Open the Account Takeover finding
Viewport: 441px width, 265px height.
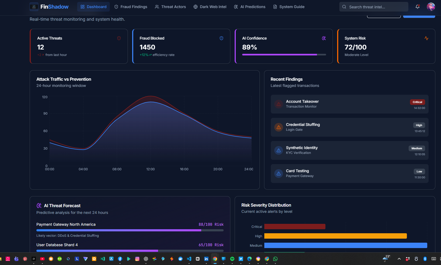pyautogui.click(x=350, y=104)
